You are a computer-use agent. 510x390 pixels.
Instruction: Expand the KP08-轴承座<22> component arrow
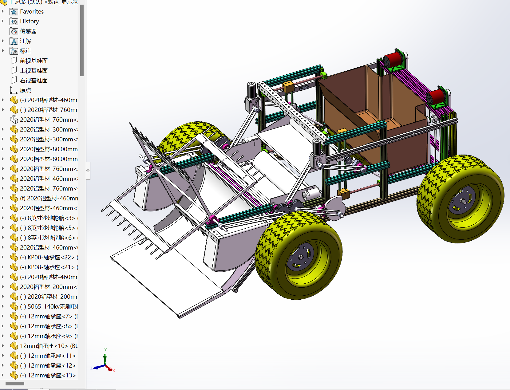tap(3, 258)
